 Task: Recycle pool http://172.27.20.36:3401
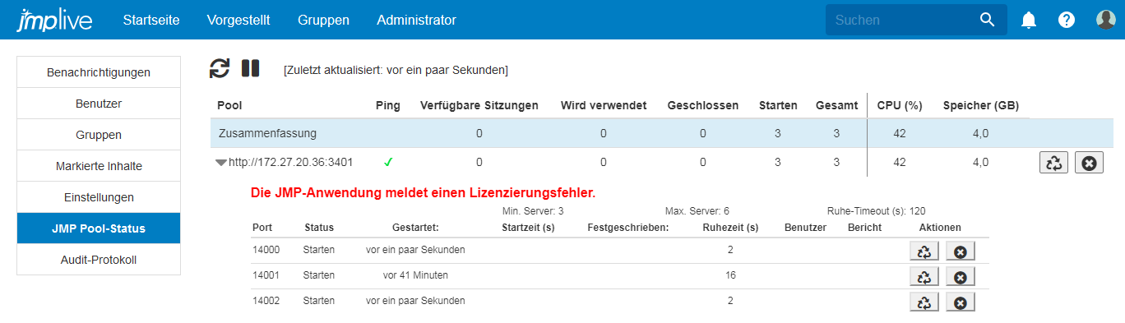(1053, 163)
